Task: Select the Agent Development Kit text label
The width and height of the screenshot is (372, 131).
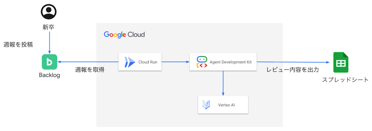Action: pyautogui.click(x=231, y=62)
